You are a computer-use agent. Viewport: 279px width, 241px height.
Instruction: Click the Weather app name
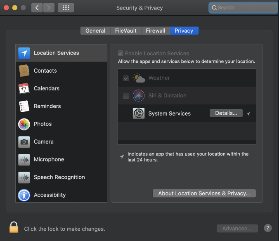click(159, 78)
